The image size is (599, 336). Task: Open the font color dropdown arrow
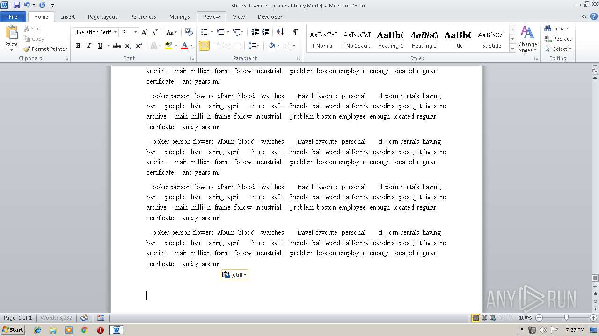click(x=192, y=46)
